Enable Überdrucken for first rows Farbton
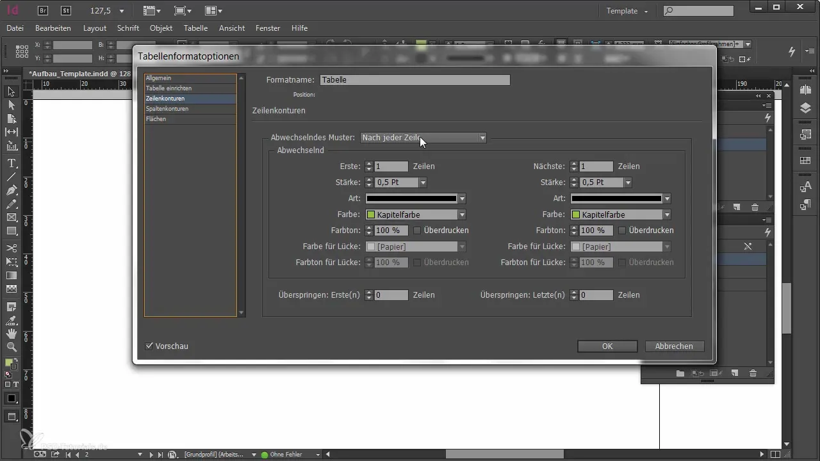 [417, 230]
